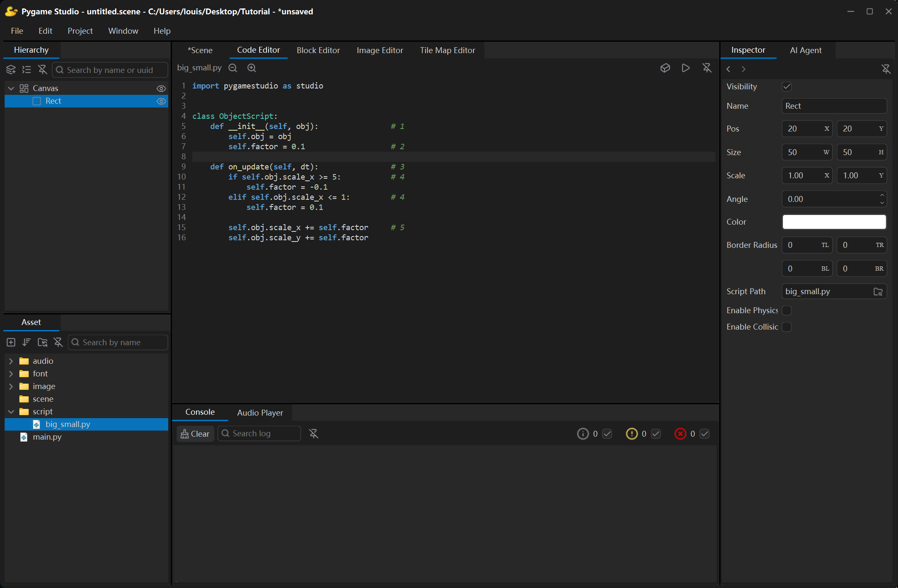The image size is (898, 588).
Task: Click the Search log field
Action: click(259, 434)
